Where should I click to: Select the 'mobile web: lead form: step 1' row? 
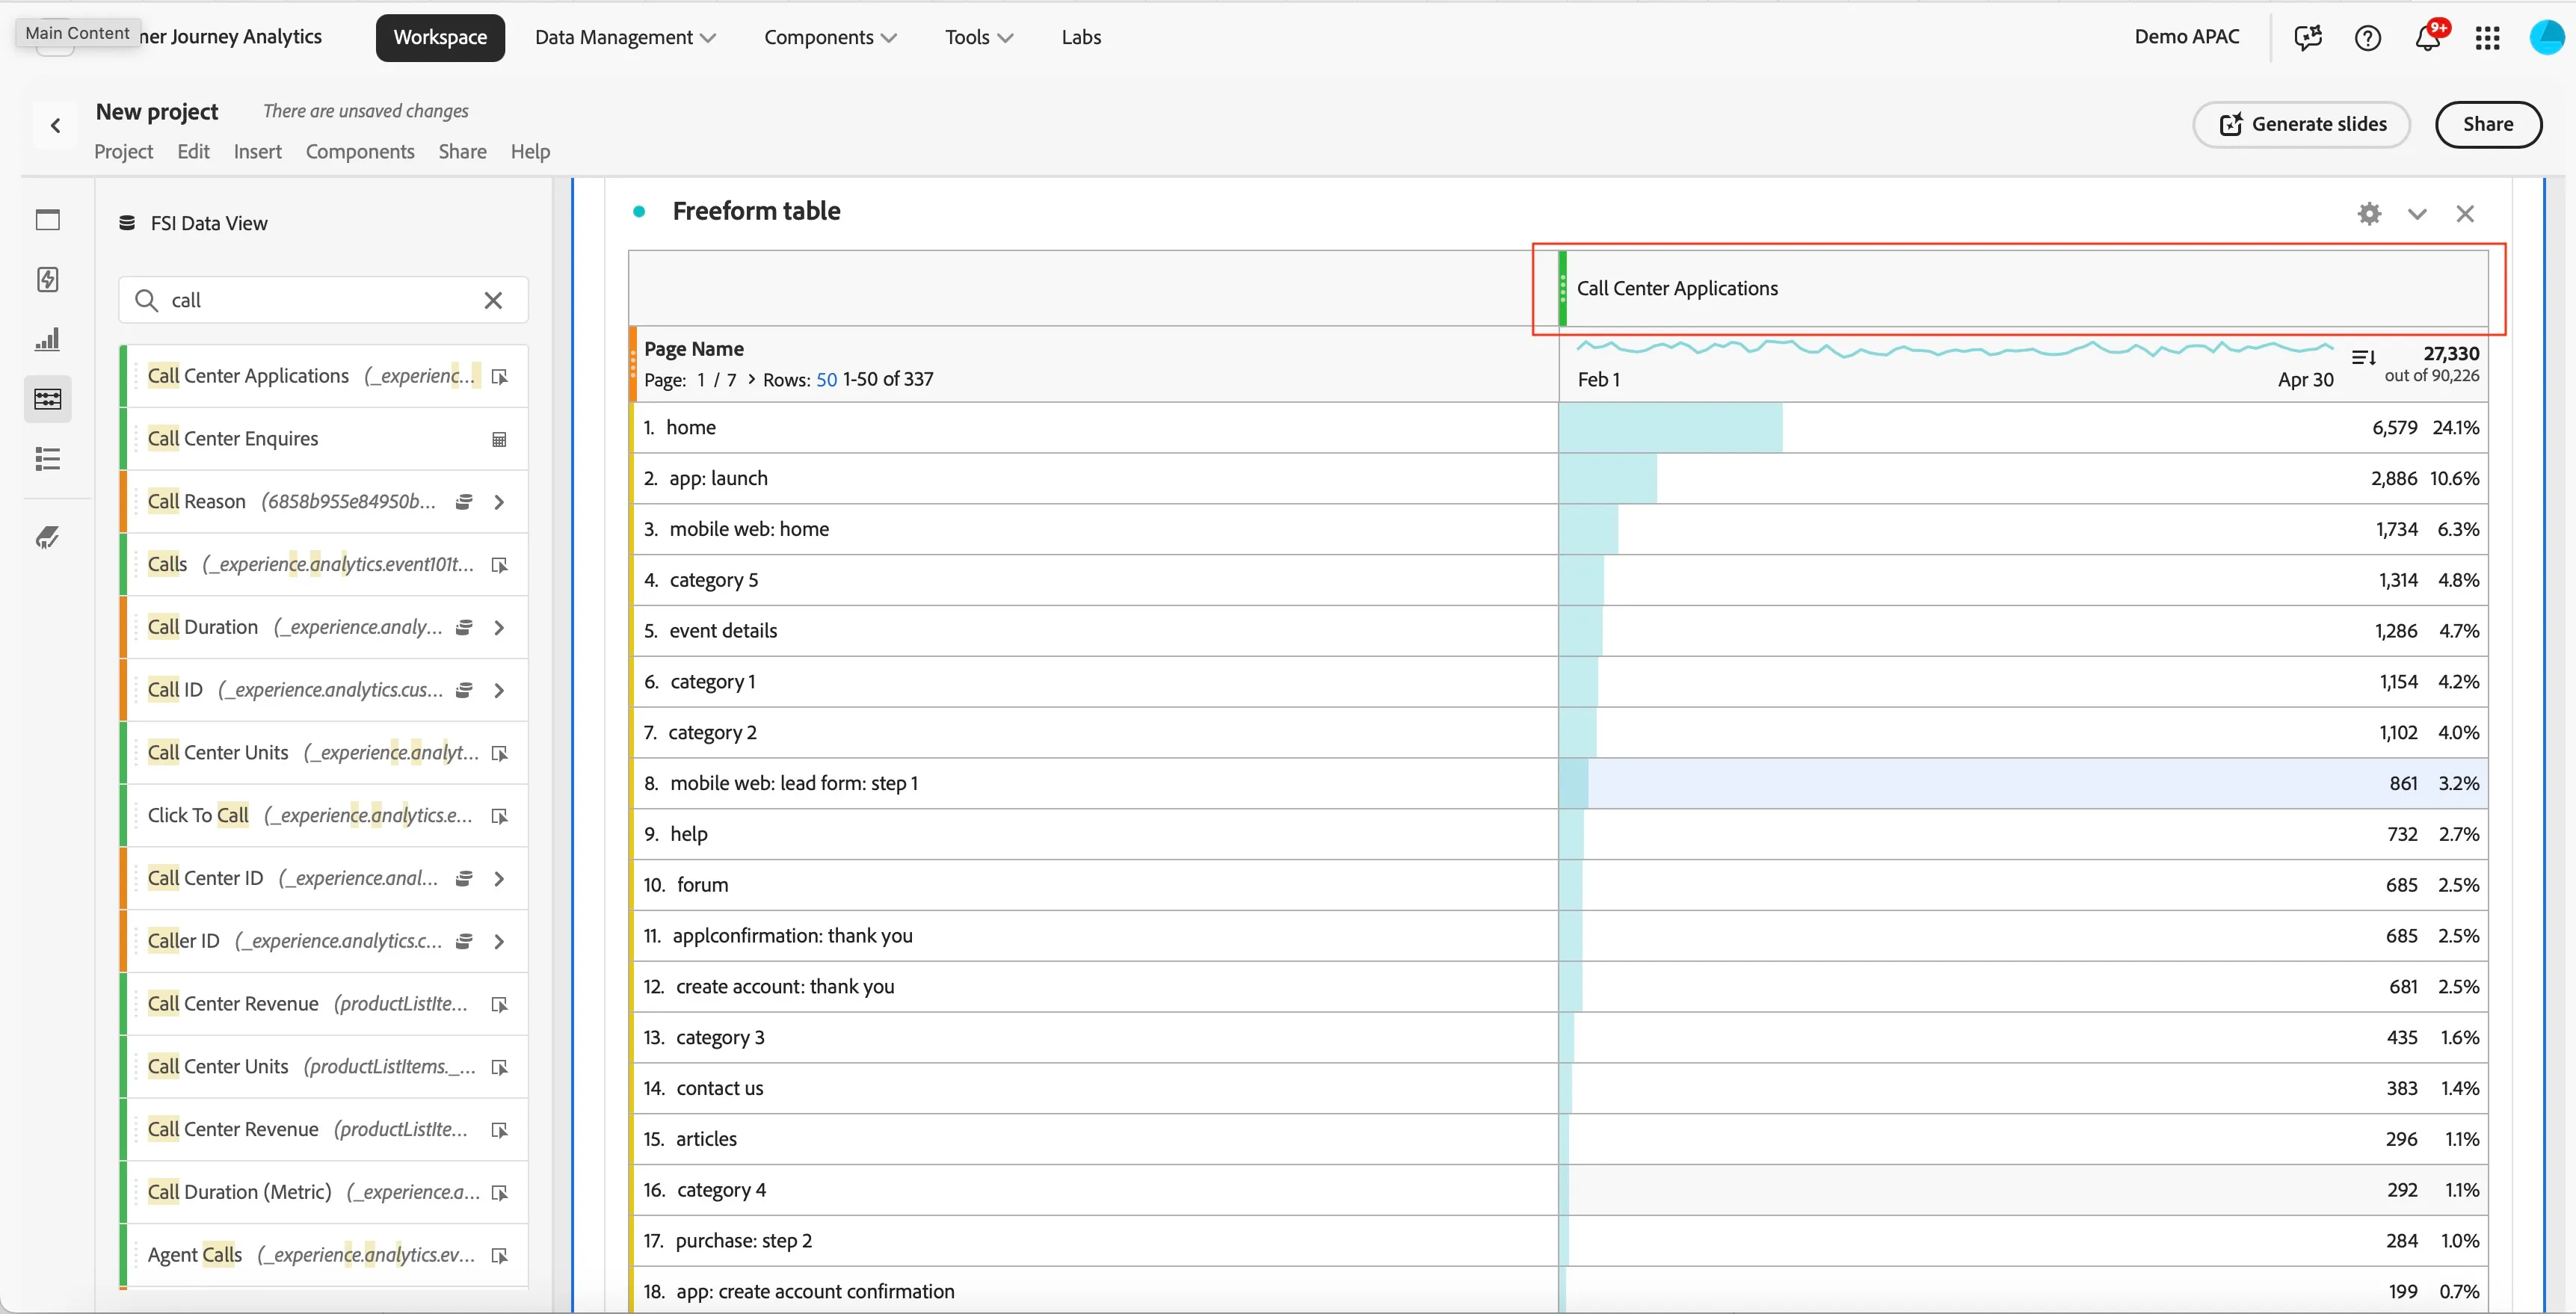(1559, 783)
